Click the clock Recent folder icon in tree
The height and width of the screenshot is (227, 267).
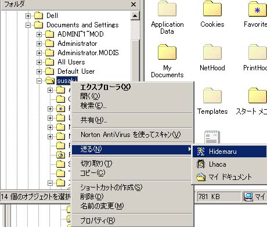[61, 155]
